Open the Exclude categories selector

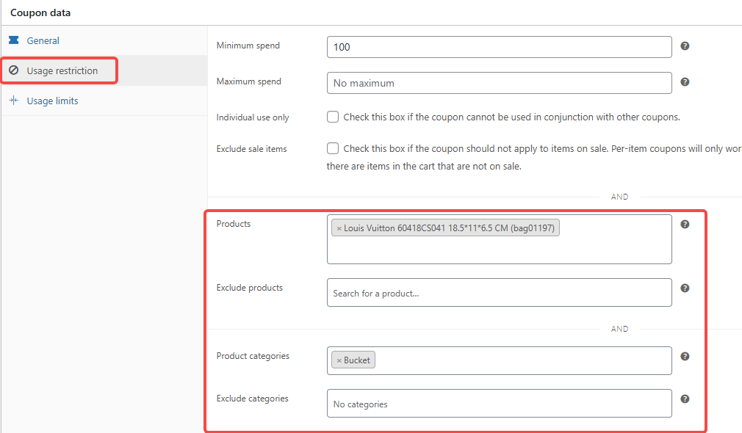tap(499, 404)
